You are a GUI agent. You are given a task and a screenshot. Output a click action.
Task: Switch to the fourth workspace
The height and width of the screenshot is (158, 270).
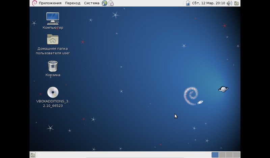(237, 155)
